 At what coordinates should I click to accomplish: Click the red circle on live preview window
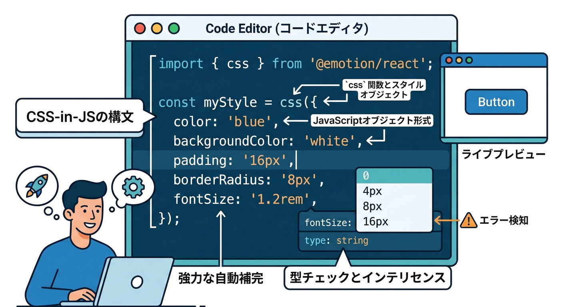click(x=449, y=60)
